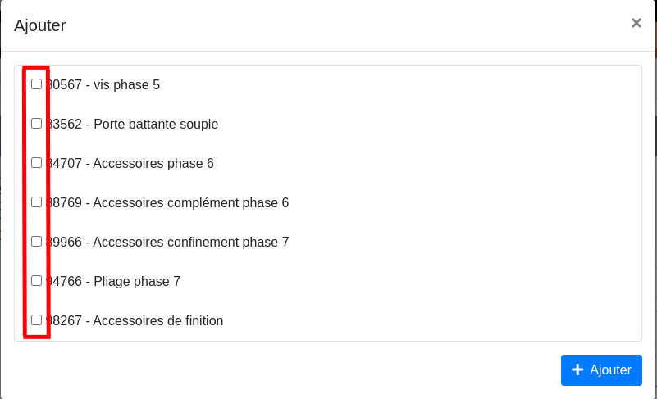Viewport: 657px width, 399px height.
Task: Click the Ajouter dialog title text
Action: pyautogui.click(x=40, y=25)
